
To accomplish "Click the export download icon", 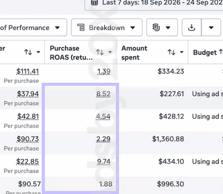I will pyautogui.click(x=192, y=27).
